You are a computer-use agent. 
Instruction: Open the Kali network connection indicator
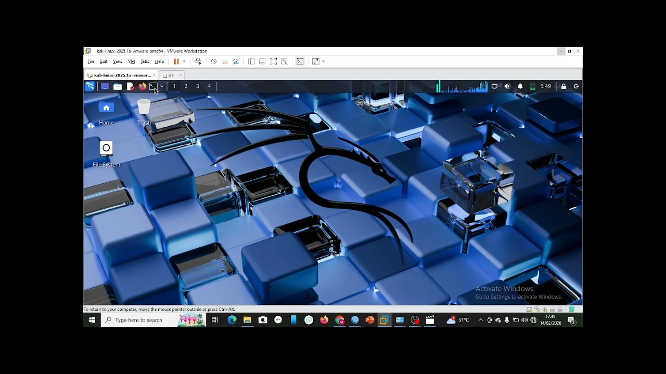494,86
